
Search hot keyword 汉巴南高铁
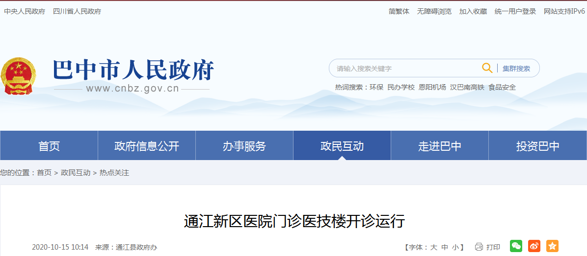(x=467, y=87)
